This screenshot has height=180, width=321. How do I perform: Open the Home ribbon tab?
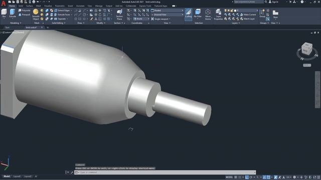[x=12, y=6]
